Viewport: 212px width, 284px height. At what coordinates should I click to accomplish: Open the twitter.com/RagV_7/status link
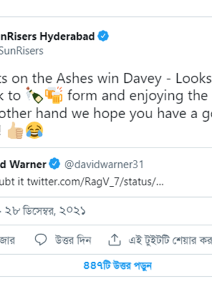pyautogui.click(x=95, y=182)
